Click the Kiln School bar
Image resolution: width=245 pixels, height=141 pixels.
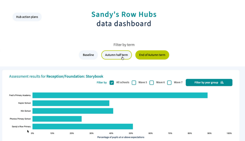click(72, 111)
